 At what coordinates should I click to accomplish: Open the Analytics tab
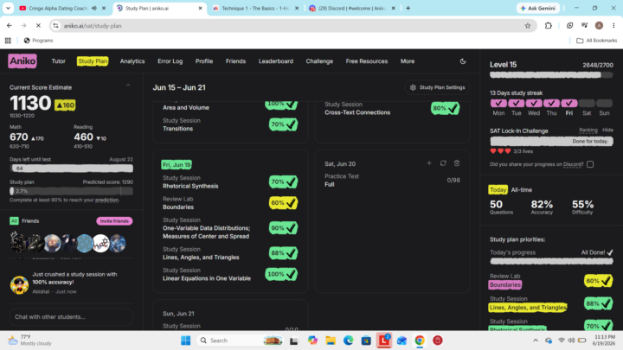132,61
